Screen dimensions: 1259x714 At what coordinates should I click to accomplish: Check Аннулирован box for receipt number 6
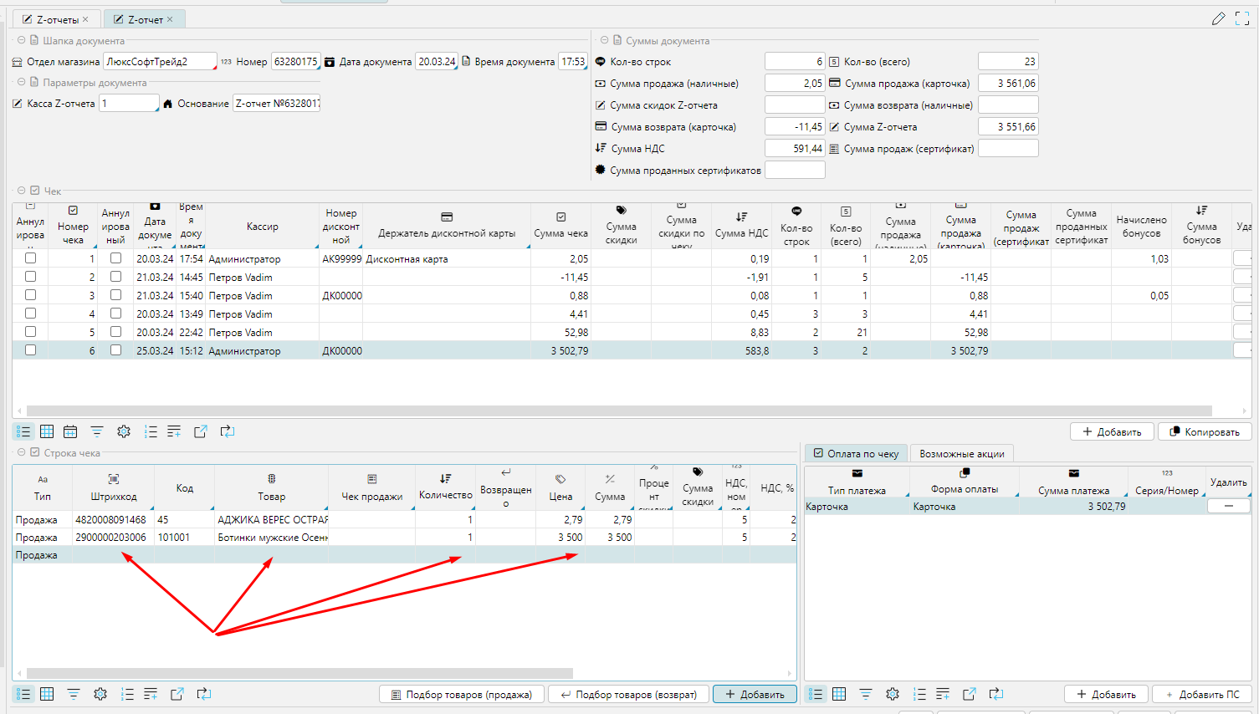click(x=31, y=350)
